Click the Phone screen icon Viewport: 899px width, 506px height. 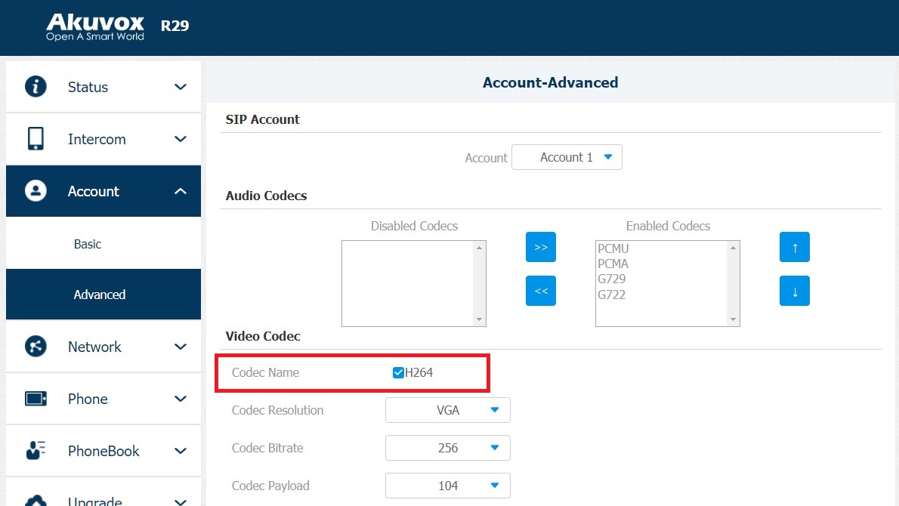pos(36,399)
